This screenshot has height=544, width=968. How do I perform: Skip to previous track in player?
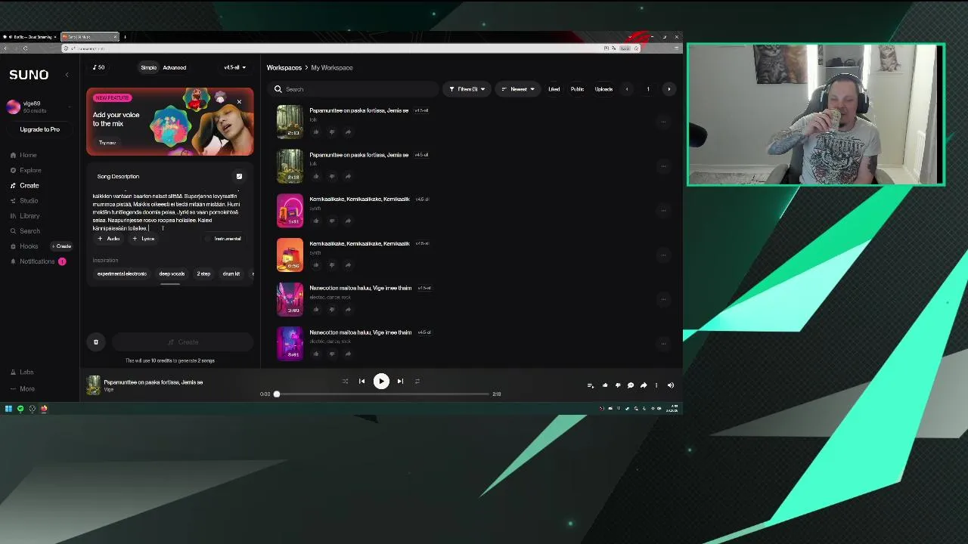[361, 382]
